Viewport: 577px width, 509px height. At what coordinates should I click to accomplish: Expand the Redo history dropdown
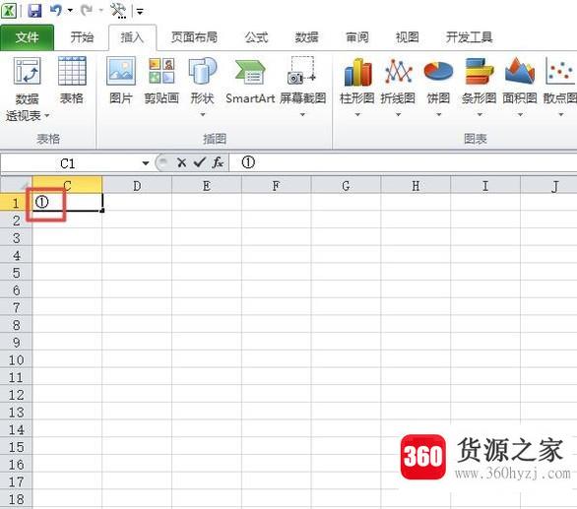coord(100,10)
